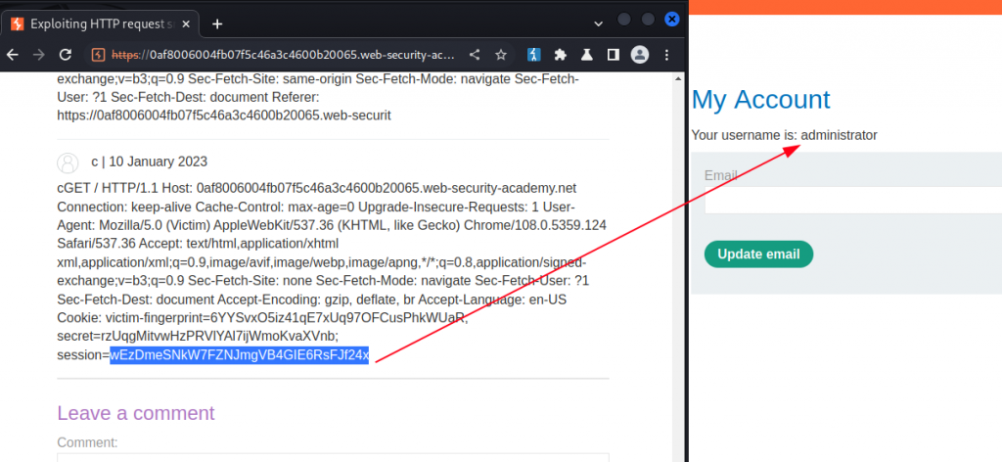Click the Comment text area

click(x=333, y=457)
